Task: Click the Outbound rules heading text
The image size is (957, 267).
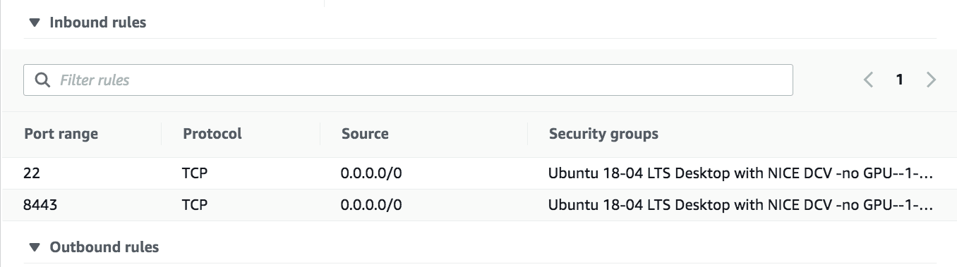Action: (x=104, y=247)
